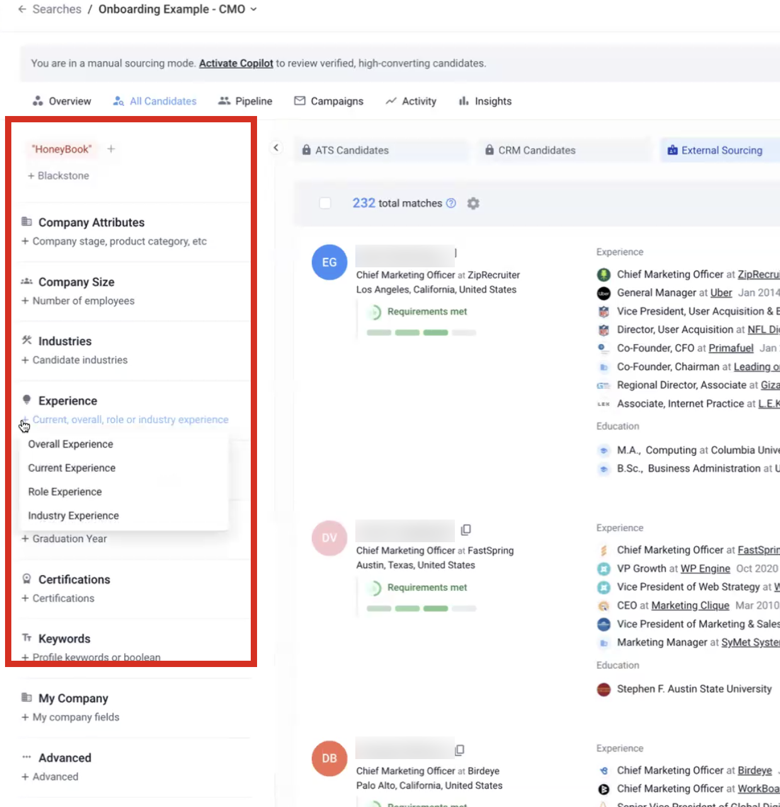Open the DV candidate avatar
780x807 pixels.
[x=330, y=538]
